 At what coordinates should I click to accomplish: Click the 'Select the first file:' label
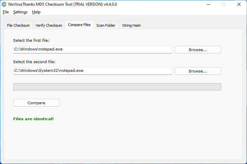click(x=31, y=40)
